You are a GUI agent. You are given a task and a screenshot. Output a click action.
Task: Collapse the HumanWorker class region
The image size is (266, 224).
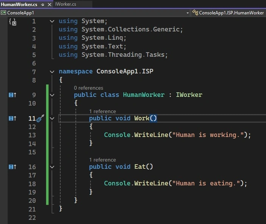[x=52, y=95]
